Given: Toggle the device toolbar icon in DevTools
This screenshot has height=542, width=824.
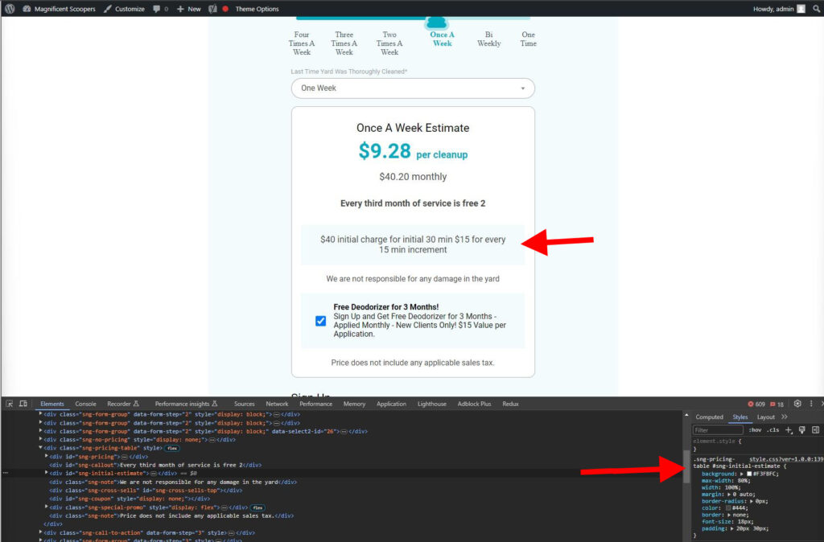Looking at the screenshot, I should [23, 404].
